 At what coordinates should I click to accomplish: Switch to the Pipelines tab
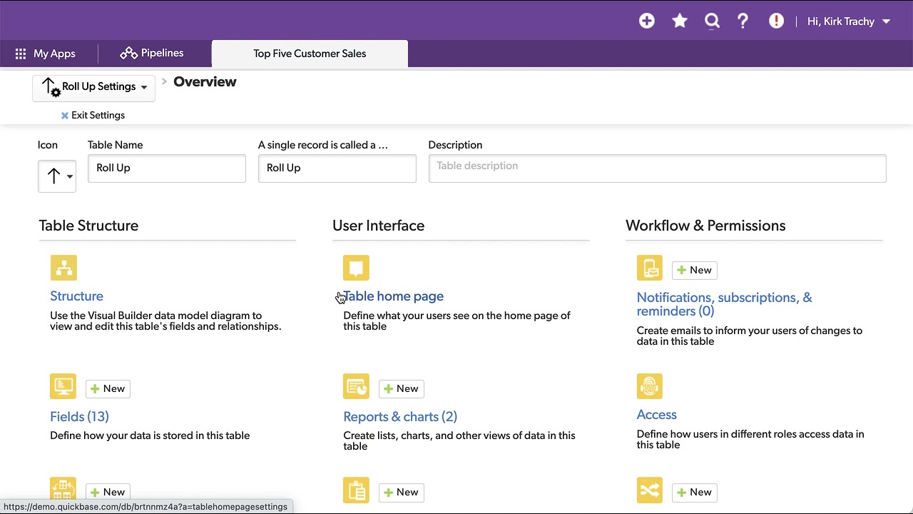[x=152, y=54]
